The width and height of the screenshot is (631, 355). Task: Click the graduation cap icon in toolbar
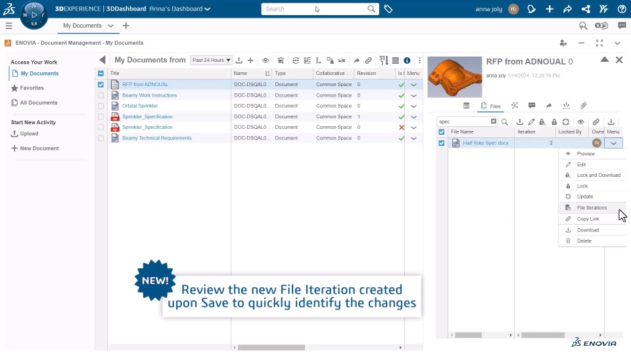click(281, 60)
